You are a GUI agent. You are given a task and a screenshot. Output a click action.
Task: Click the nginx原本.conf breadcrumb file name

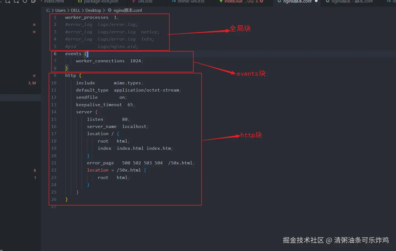pyautogui.click(x=128, y=10)
